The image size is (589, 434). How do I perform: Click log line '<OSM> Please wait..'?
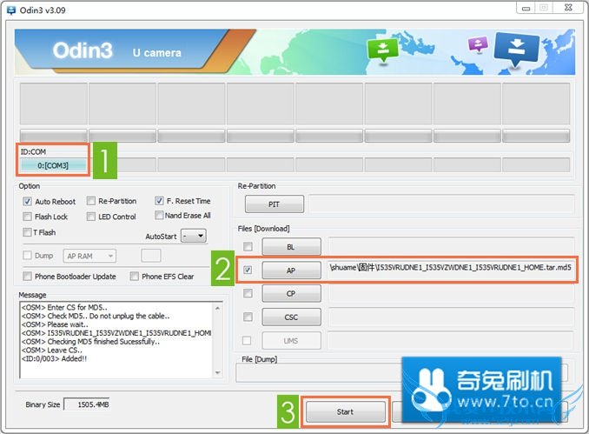pos(55,324)
